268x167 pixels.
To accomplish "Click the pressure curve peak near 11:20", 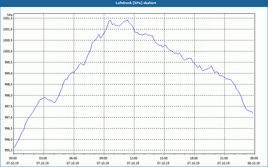I will tap(127, 20).
